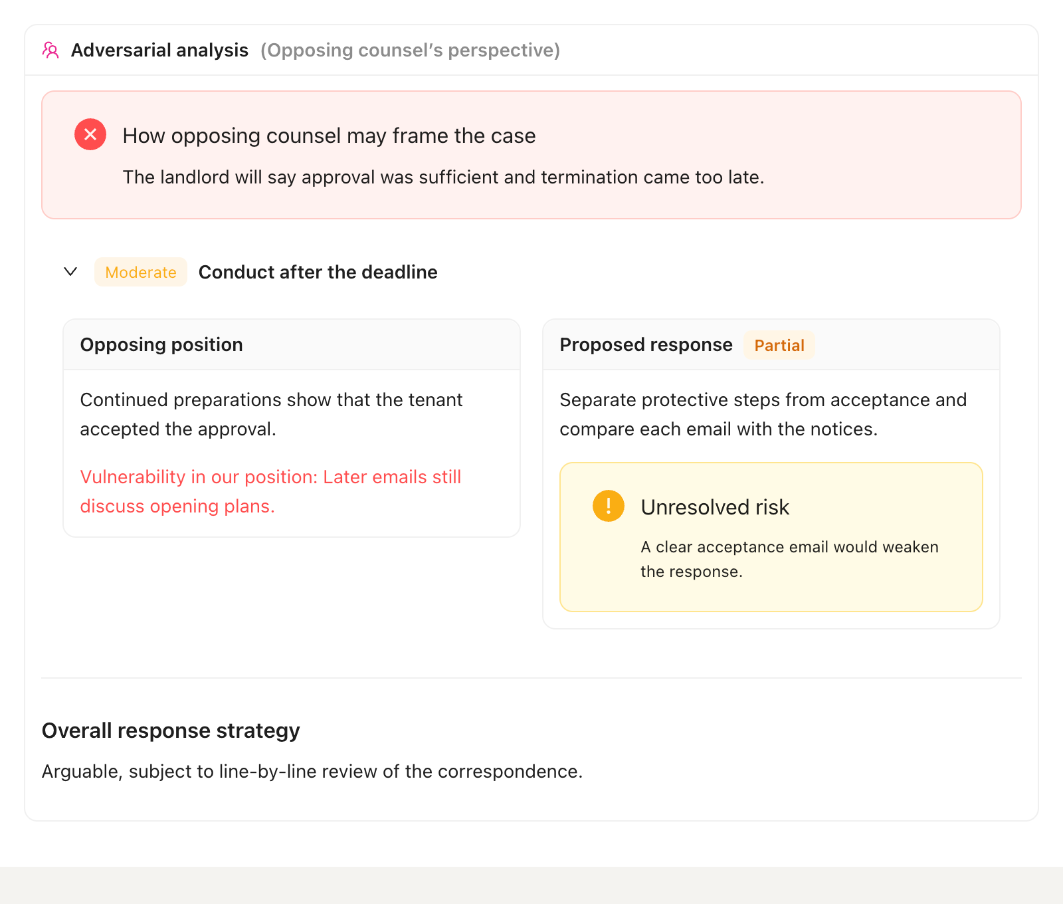Click the red Vulnerability in our position text

tap(271, 491)
